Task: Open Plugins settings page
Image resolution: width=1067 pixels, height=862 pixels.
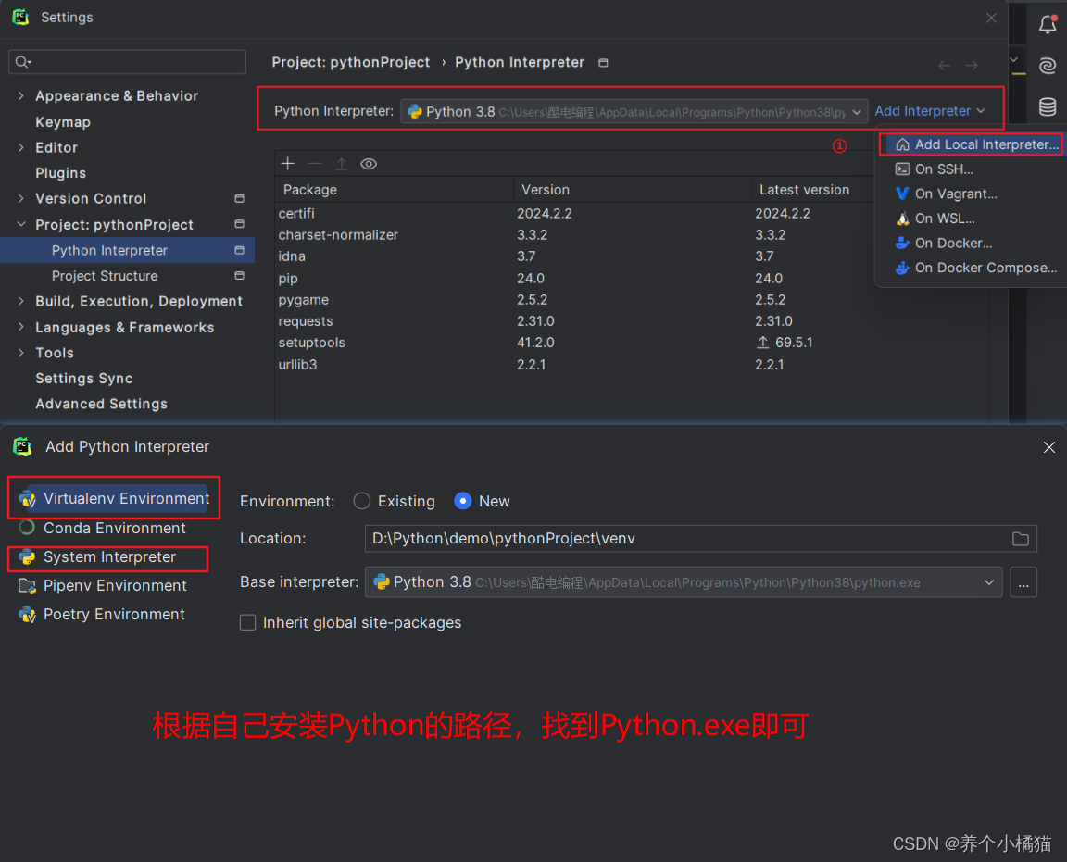Action: click(60, 173)
